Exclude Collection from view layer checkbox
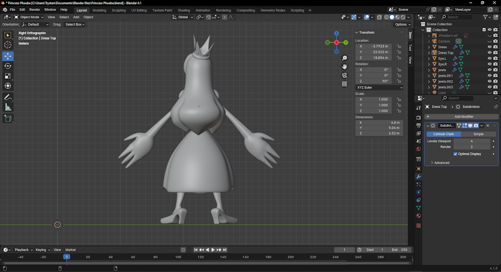Screen dimensions: 501x272 484,30
